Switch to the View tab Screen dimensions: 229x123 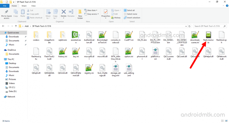point(33,6)
